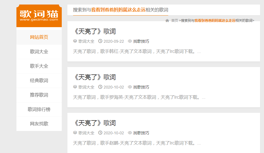Click 找歌技巧 on the 赵鹏 result
The height and width of the screenshot is (153, 264).
point(141,133)
